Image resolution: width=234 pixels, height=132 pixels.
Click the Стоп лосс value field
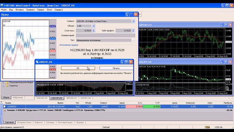(84, 30)
